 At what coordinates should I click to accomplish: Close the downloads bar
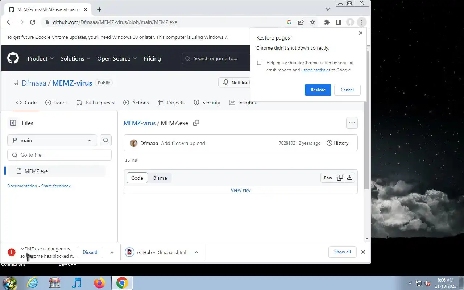[x=363, y=252]
